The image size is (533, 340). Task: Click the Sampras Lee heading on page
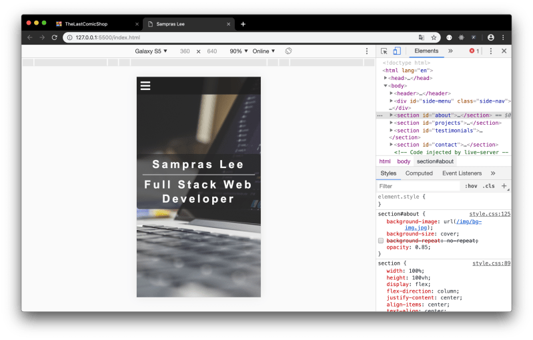click(198, 165)
